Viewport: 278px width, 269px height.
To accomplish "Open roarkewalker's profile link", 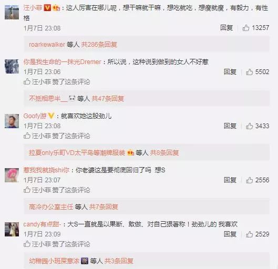I will 47,45.
